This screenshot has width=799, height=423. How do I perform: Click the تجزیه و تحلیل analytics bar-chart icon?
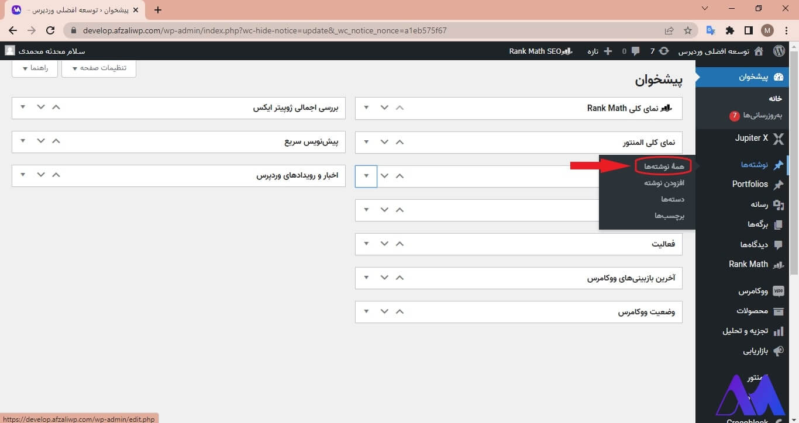pos(778,331)
